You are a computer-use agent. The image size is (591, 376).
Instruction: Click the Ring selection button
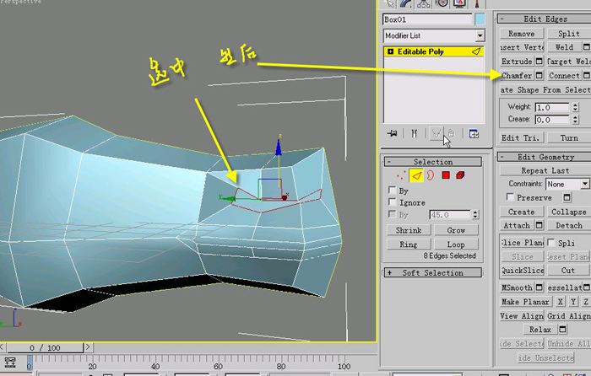(409, 244)
